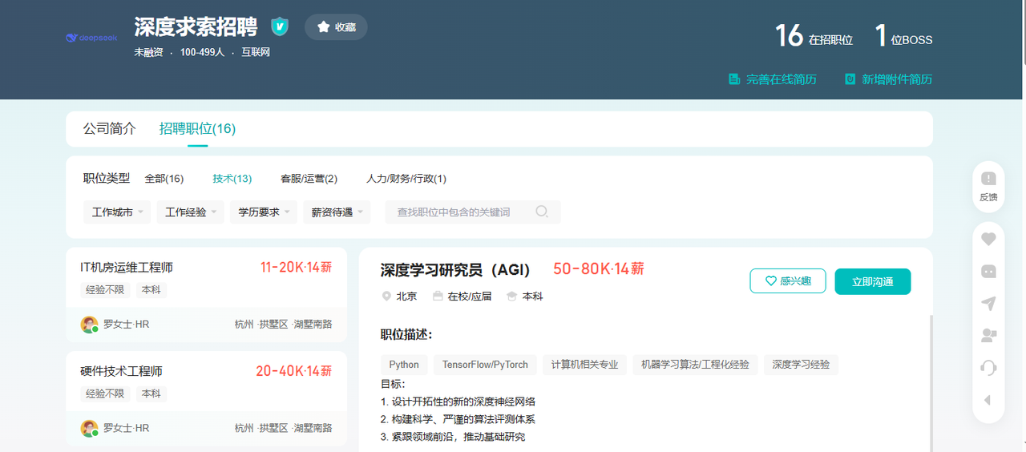Screen dimensions: 1026x452
Task: Click the heart favorites icon in sidebar
Action: coord(988,239)
